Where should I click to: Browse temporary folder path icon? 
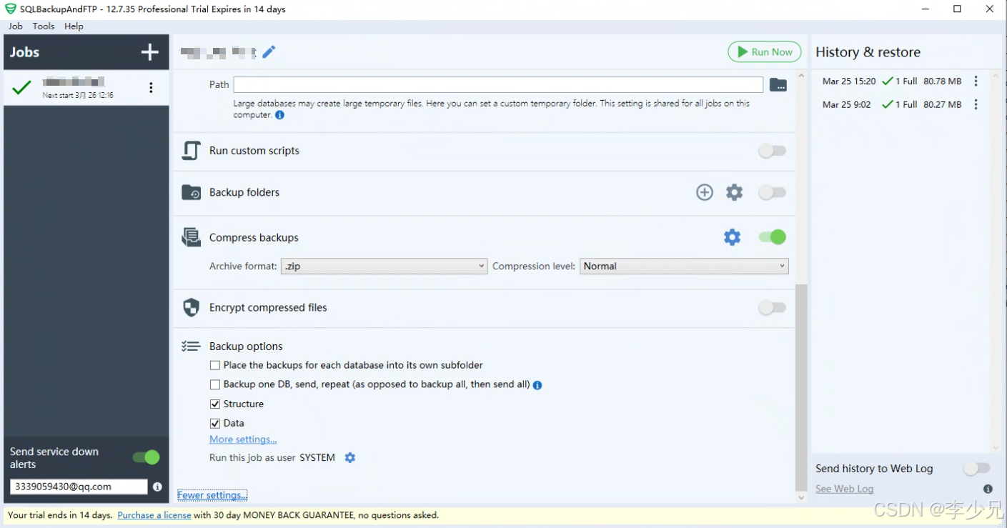point(778,85)
